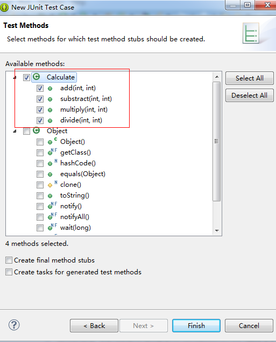This screenshot has width=276, height=342.
Task: Click the method icon beside notifyAll()
Action: pyautogui.click(x=52, y=216)
